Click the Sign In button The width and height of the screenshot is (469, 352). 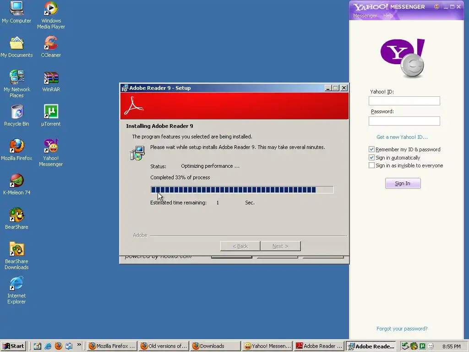click(403, 183)
